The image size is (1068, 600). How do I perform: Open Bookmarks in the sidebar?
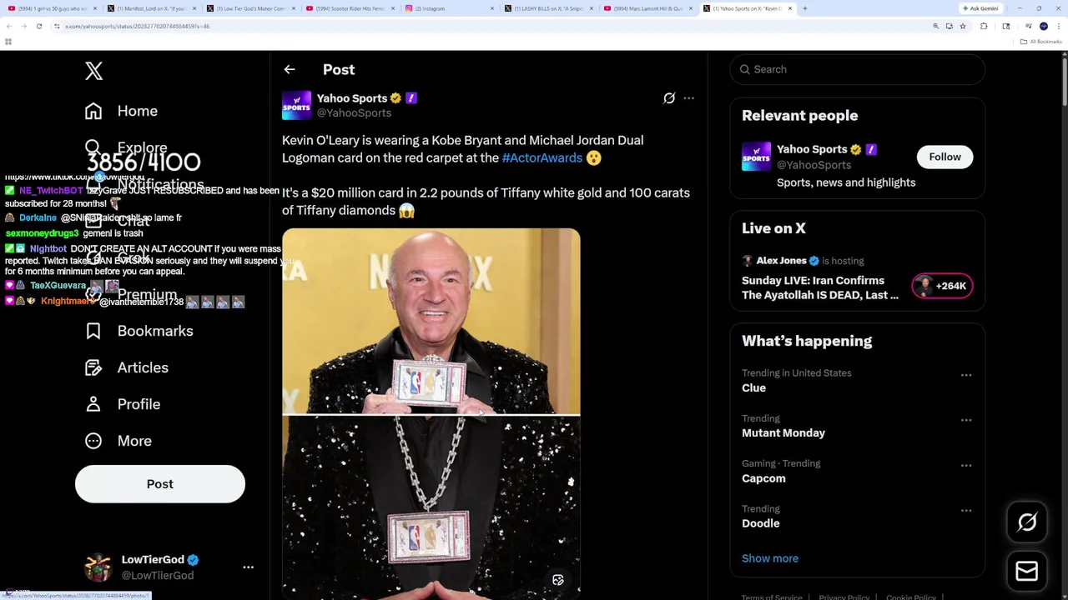(139, 331)
